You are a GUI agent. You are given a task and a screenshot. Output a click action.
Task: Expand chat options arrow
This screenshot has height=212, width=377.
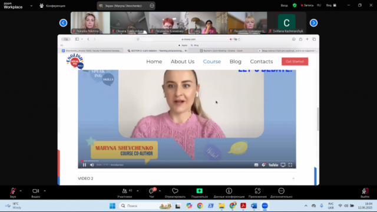point(160,191)
